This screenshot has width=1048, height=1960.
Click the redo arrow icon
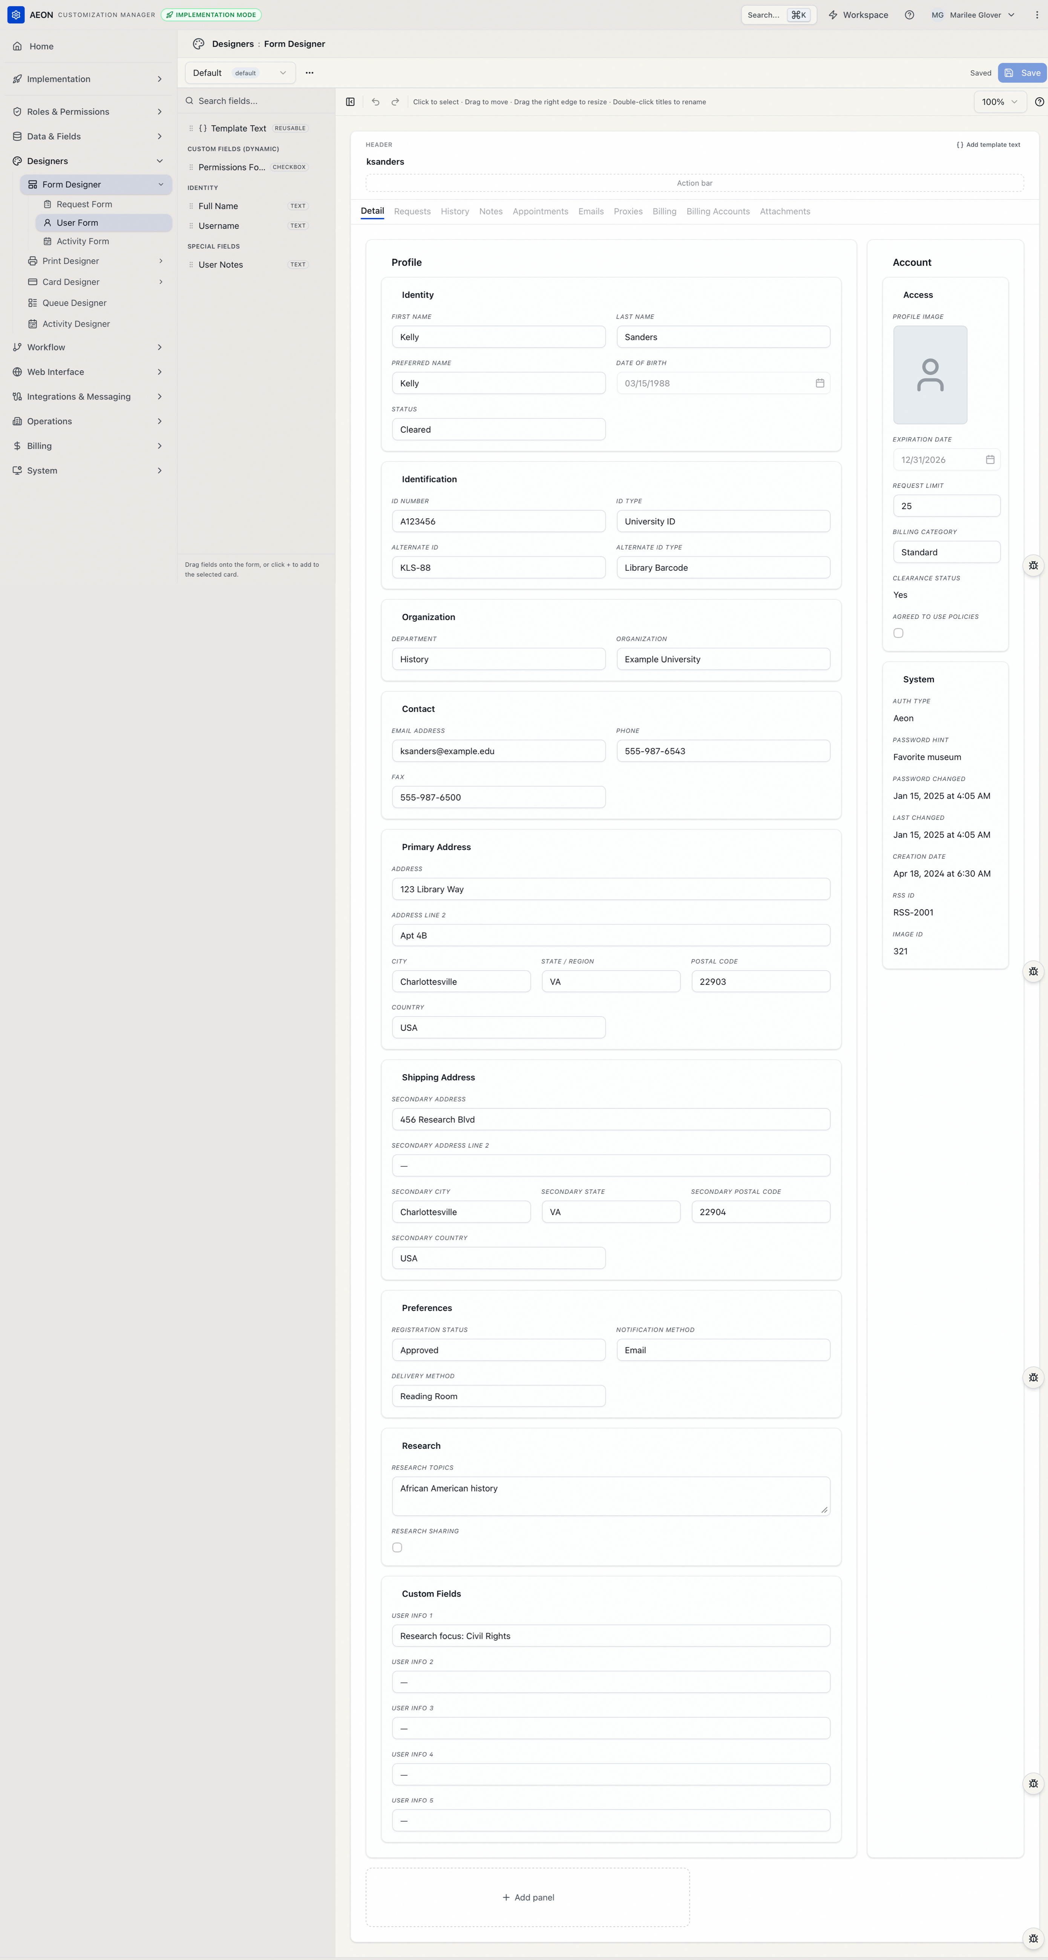(395, 102)
